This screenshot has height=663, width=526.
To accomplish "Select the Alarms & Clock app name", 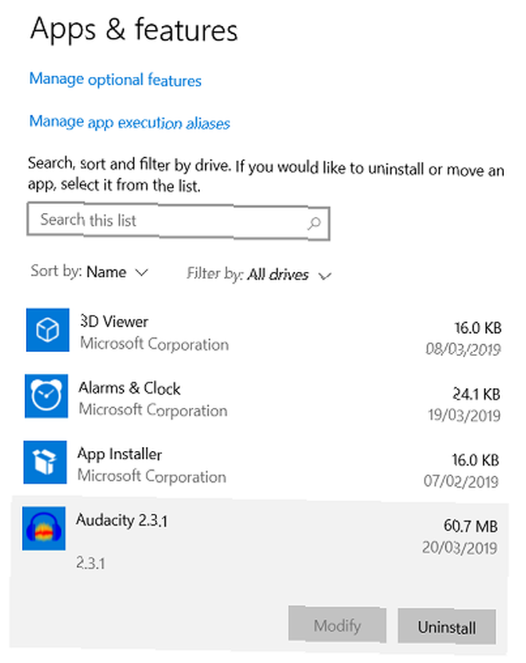I will pyautogui.click(x=130, y=388).
